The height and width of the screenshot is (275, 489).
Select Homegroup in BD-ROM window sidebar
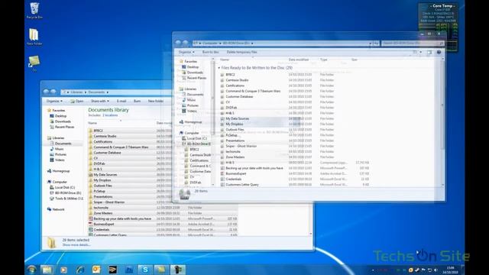pyautogui.click(x=191, y=122)
